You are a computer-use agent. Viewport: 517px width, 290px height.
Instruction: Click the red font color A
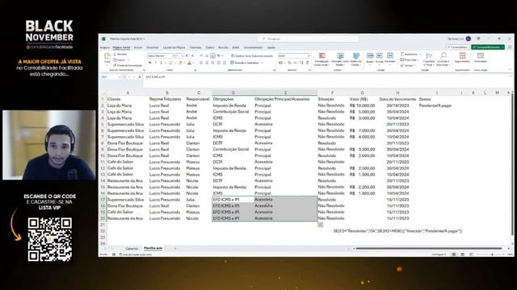coord(189,63)
